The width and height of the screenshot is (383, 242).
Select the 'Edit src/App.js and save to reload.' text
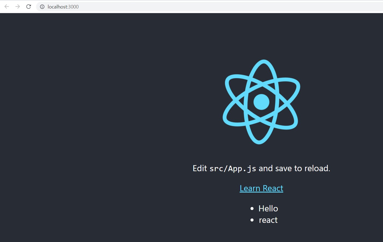(261, 168)
